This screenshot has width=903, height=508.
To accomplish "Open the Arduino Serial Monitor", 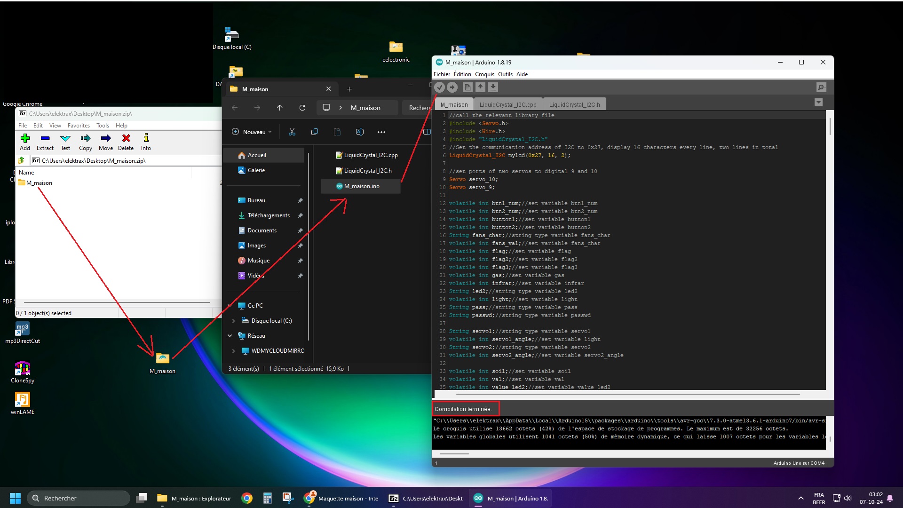I will click(x=821, y=87).
